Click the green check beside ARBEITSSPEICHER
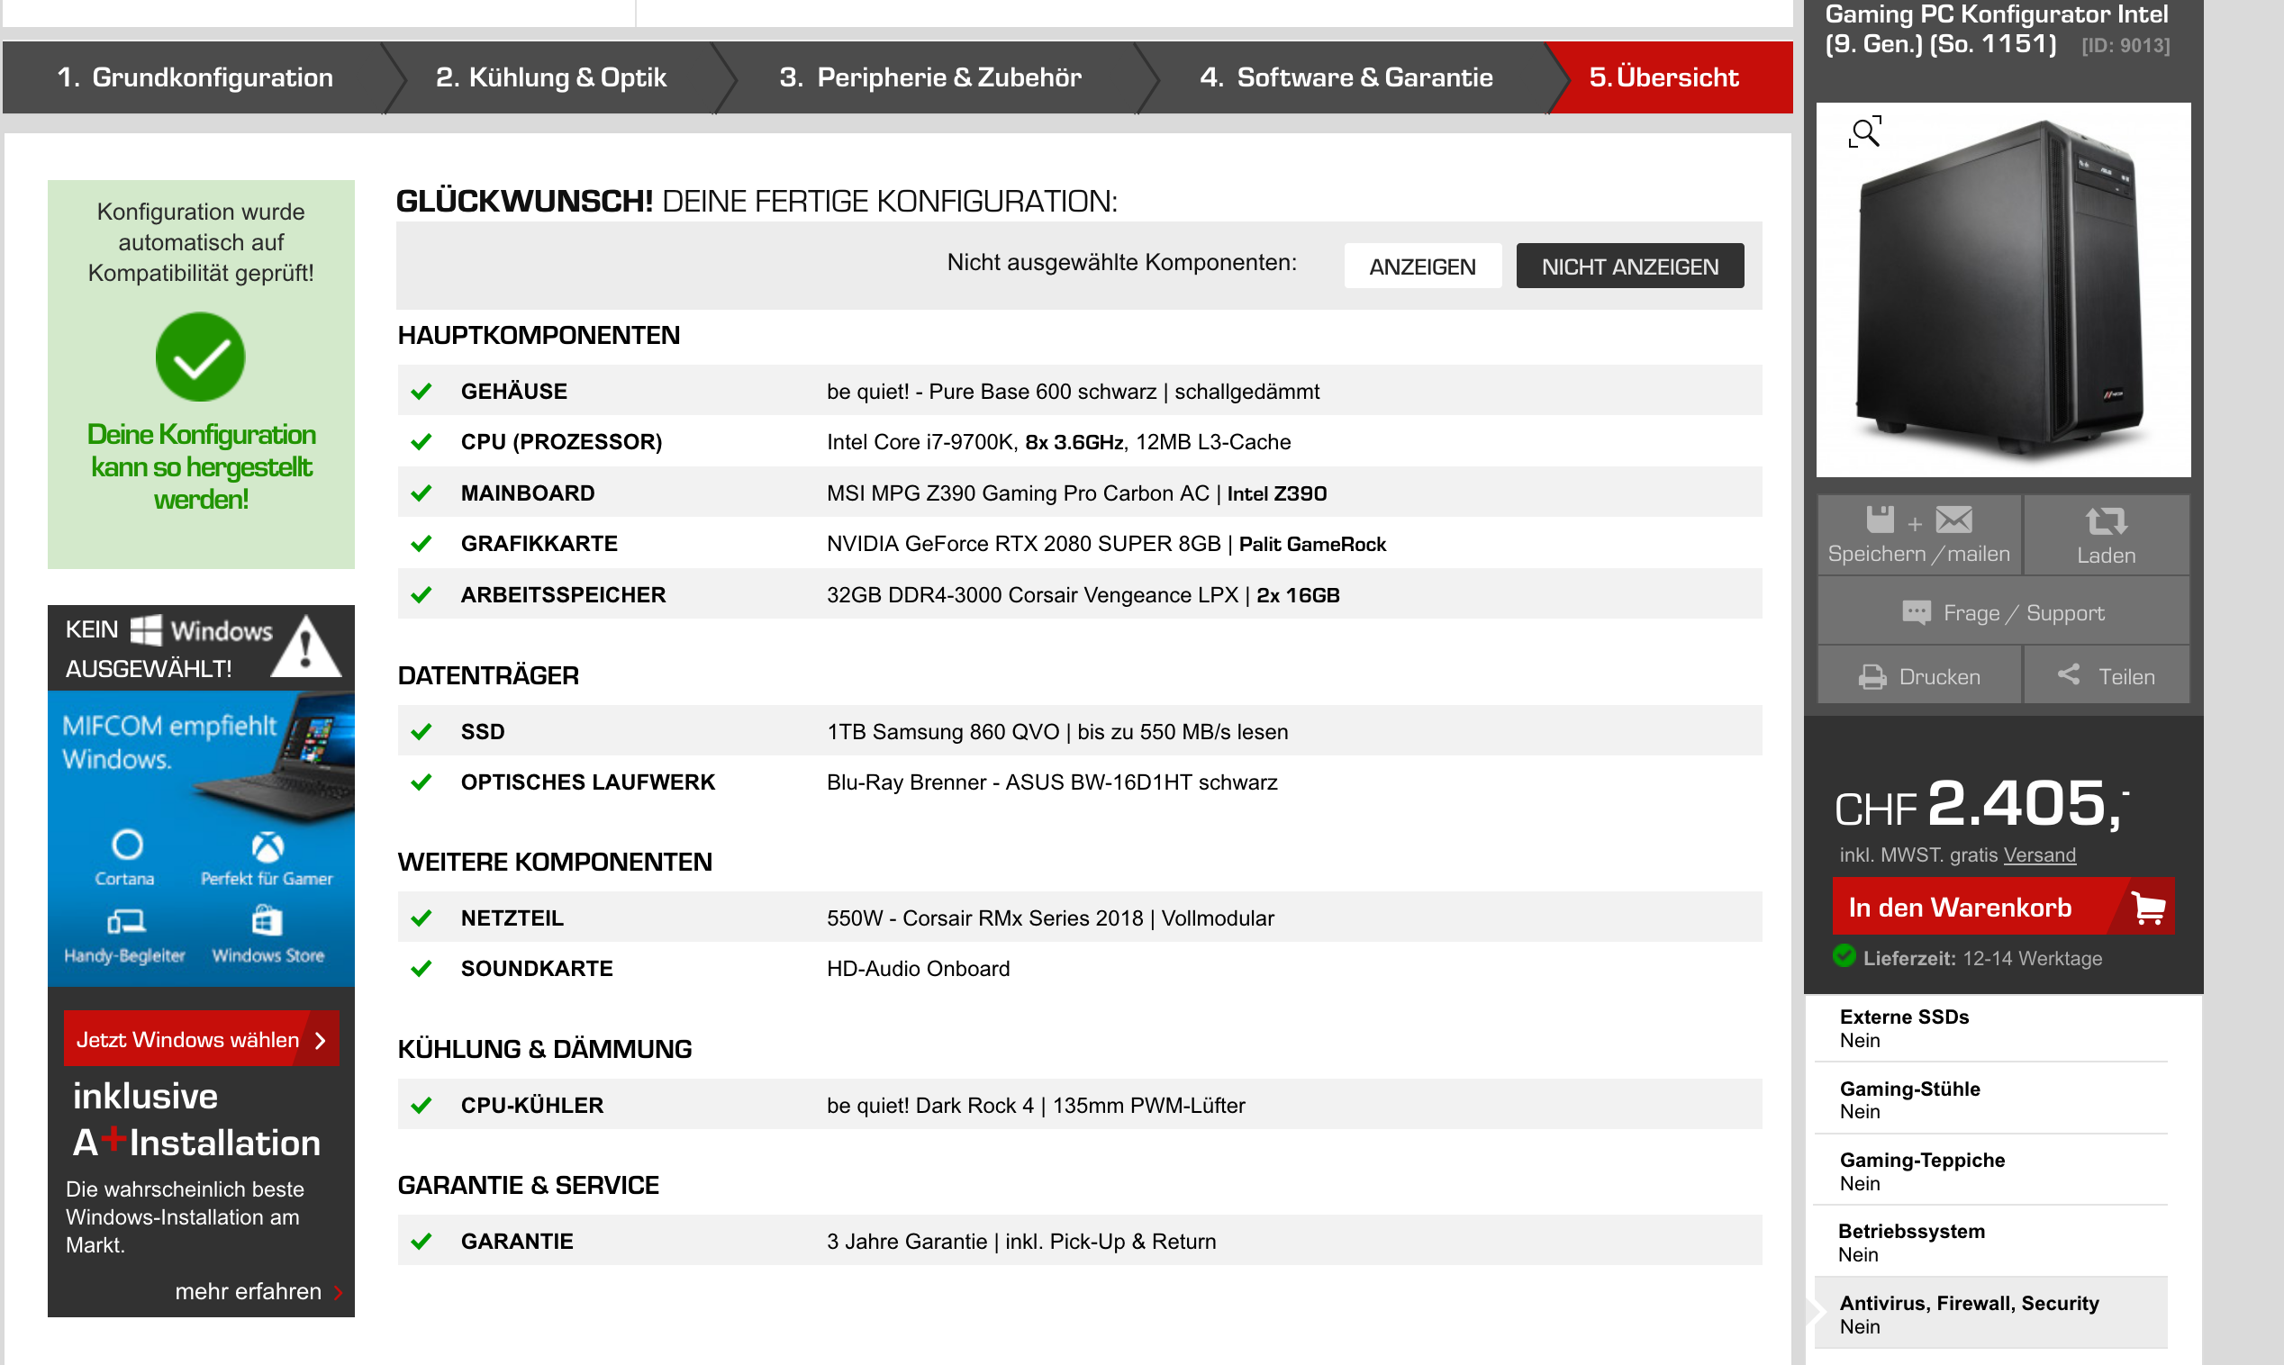 (x=421, y=596)
